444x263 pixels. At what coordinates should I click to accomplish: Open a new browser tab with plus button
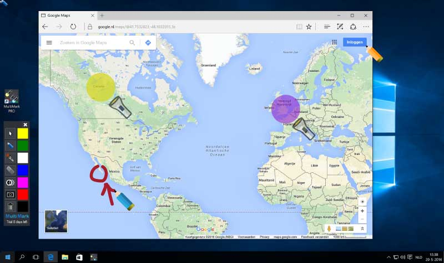click(102, 15)
